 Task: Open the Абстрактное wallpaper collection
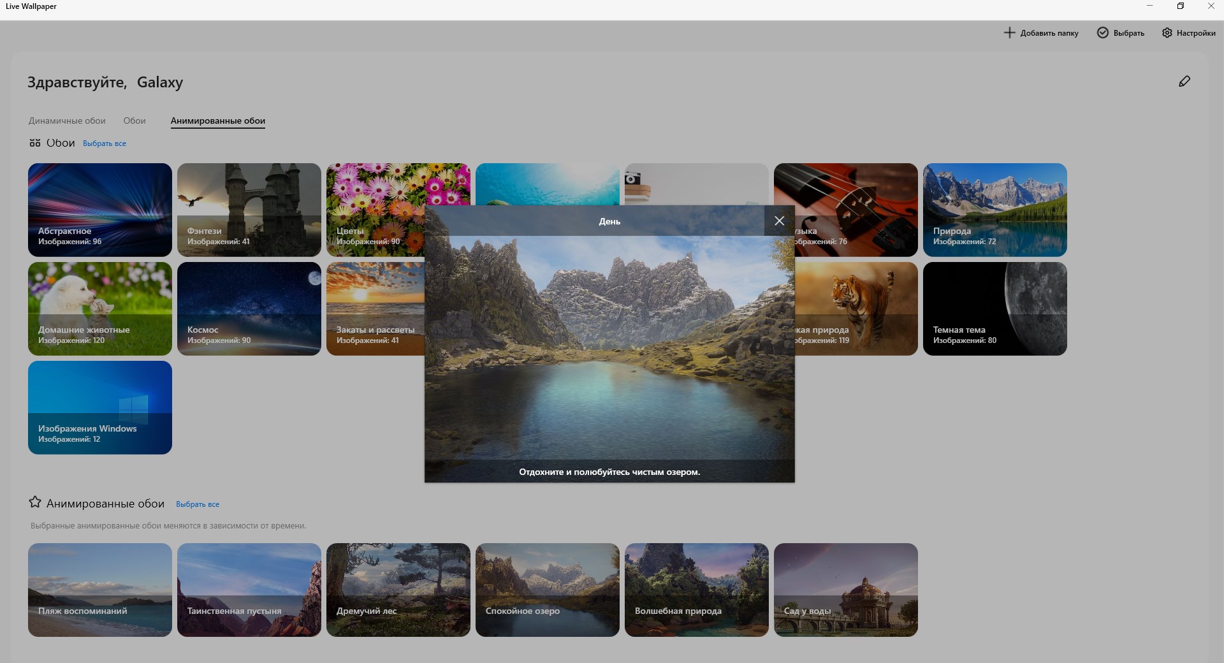[x=100, y=210]
